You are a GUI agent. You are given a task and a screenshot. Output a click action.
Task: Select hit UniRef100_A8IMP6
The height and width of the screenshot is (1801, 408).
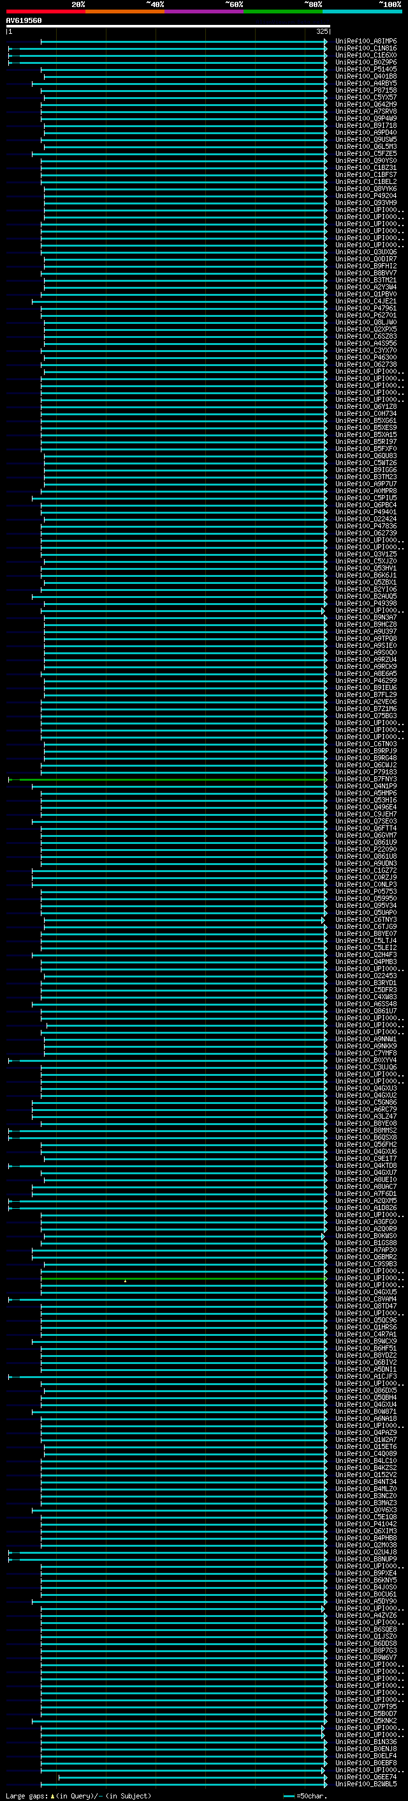[365, 42]
